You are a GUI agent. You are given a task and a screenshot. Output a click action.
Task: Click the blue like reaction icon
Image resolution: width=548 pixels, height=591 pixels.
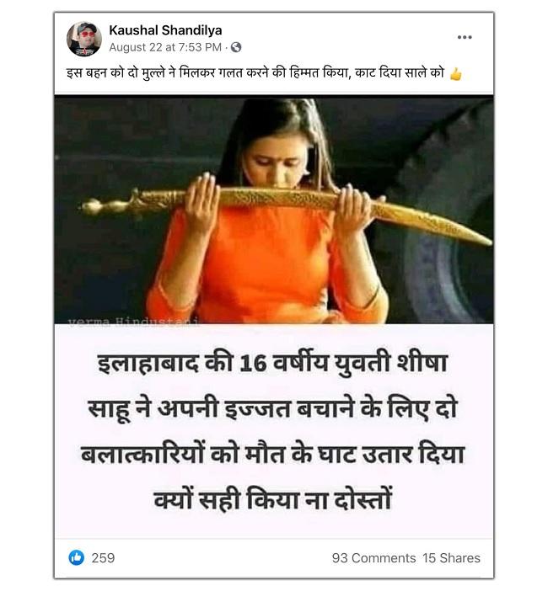tap(76, 557)
